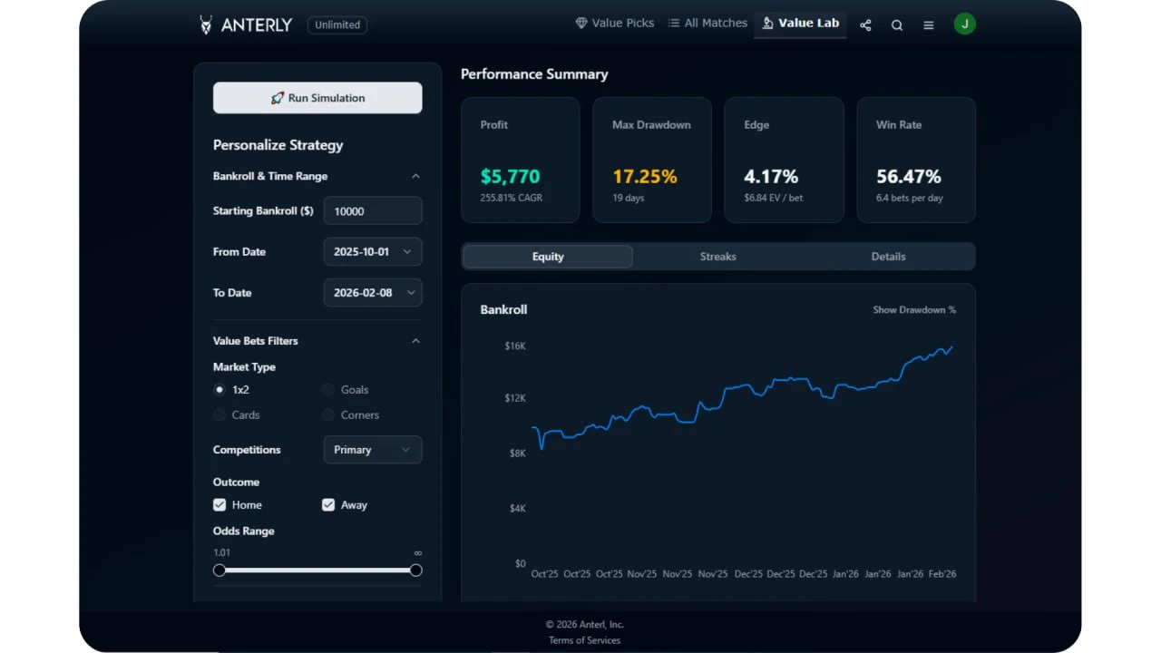The width and height of the screenshot is (1161, 653).
Task: Collapse the Bankroll & Time Range section
Action: [x=415, y=176]
